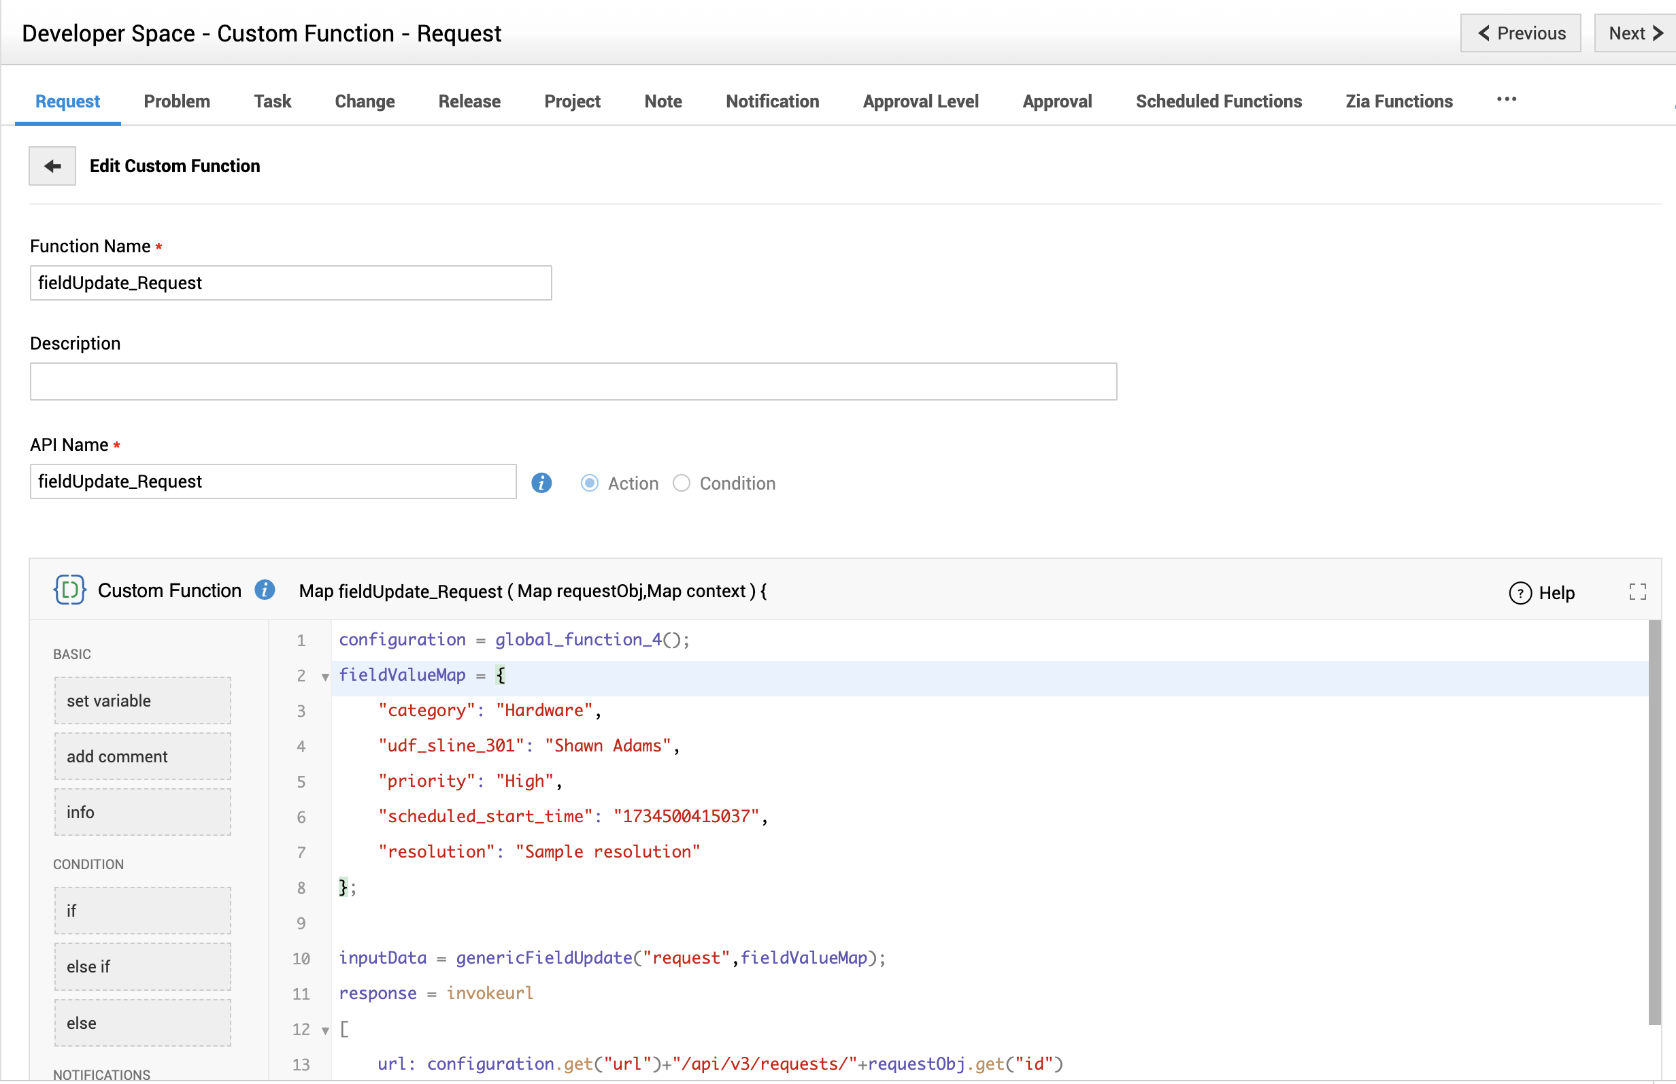Insert the set variable block
The image size is (1676, 1084).
pos(142,700)
